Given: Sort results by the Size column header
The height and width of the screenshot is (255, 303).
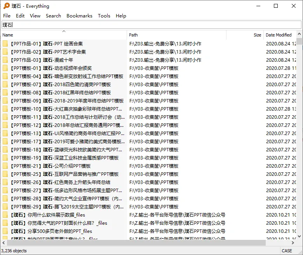Looking at the screenshot, I should pos(245,35).
